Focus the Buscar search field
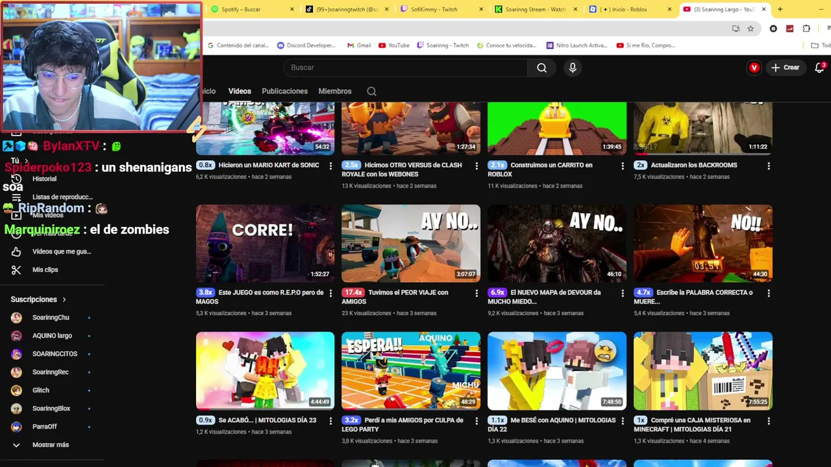This screenshot has height=467, width=831. pyautogui.click(x=406, y=67)
